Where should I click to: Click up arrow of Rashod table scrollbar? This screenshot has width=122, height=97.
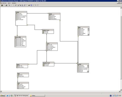click(88, 66)
